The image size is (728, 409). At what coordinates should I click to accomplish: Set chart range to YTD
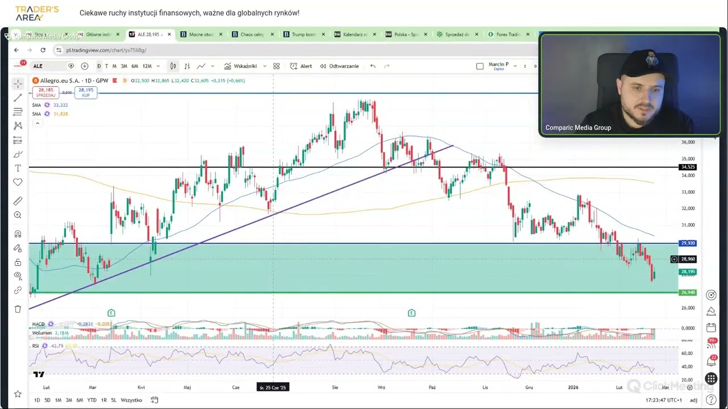[92, 400]
